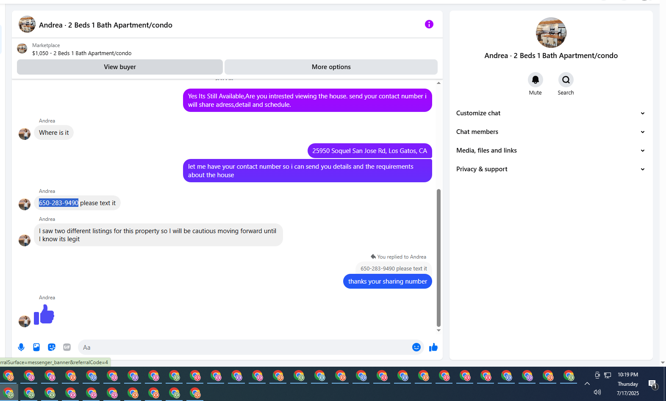Open the Marketplace listing thumbnail below the header
This screenshot has height=401, width=666.
[x=22, y=48]
